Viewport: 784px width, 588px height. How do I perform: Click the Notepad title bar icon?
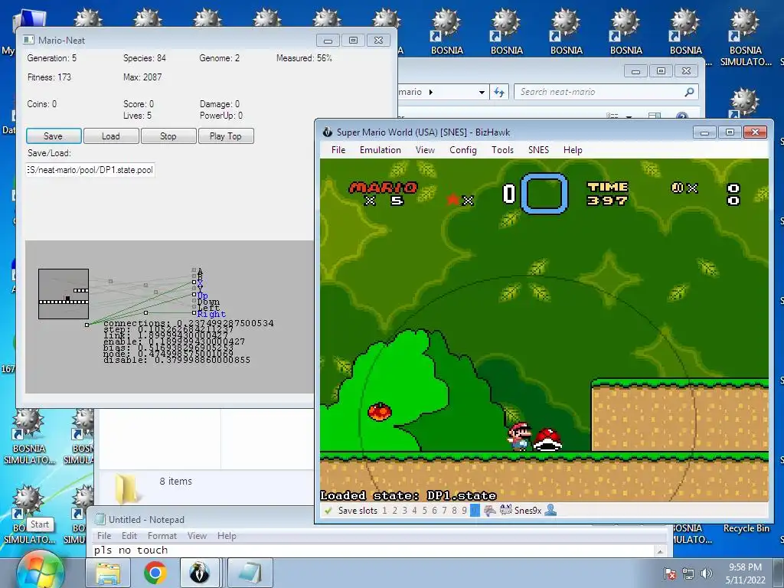click(x=100, y=519)
